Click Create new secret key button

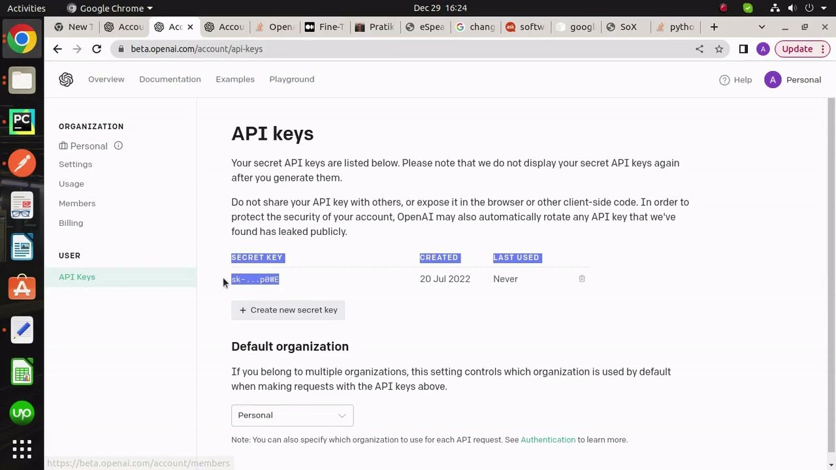coord(288,310)
